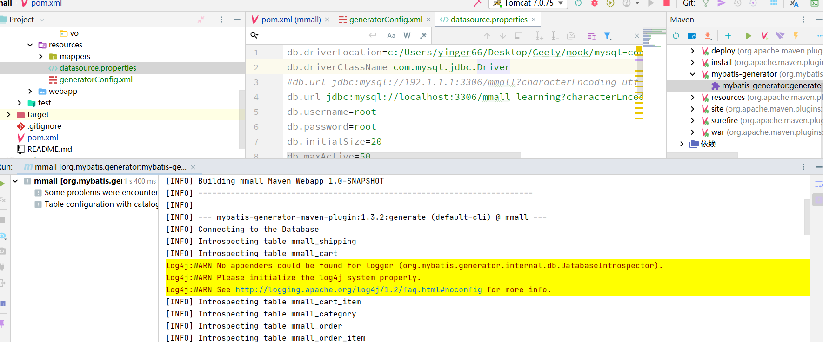
Task: Toggle Maven Skip Tests lightning icon
Action: [x=796, y=36]
